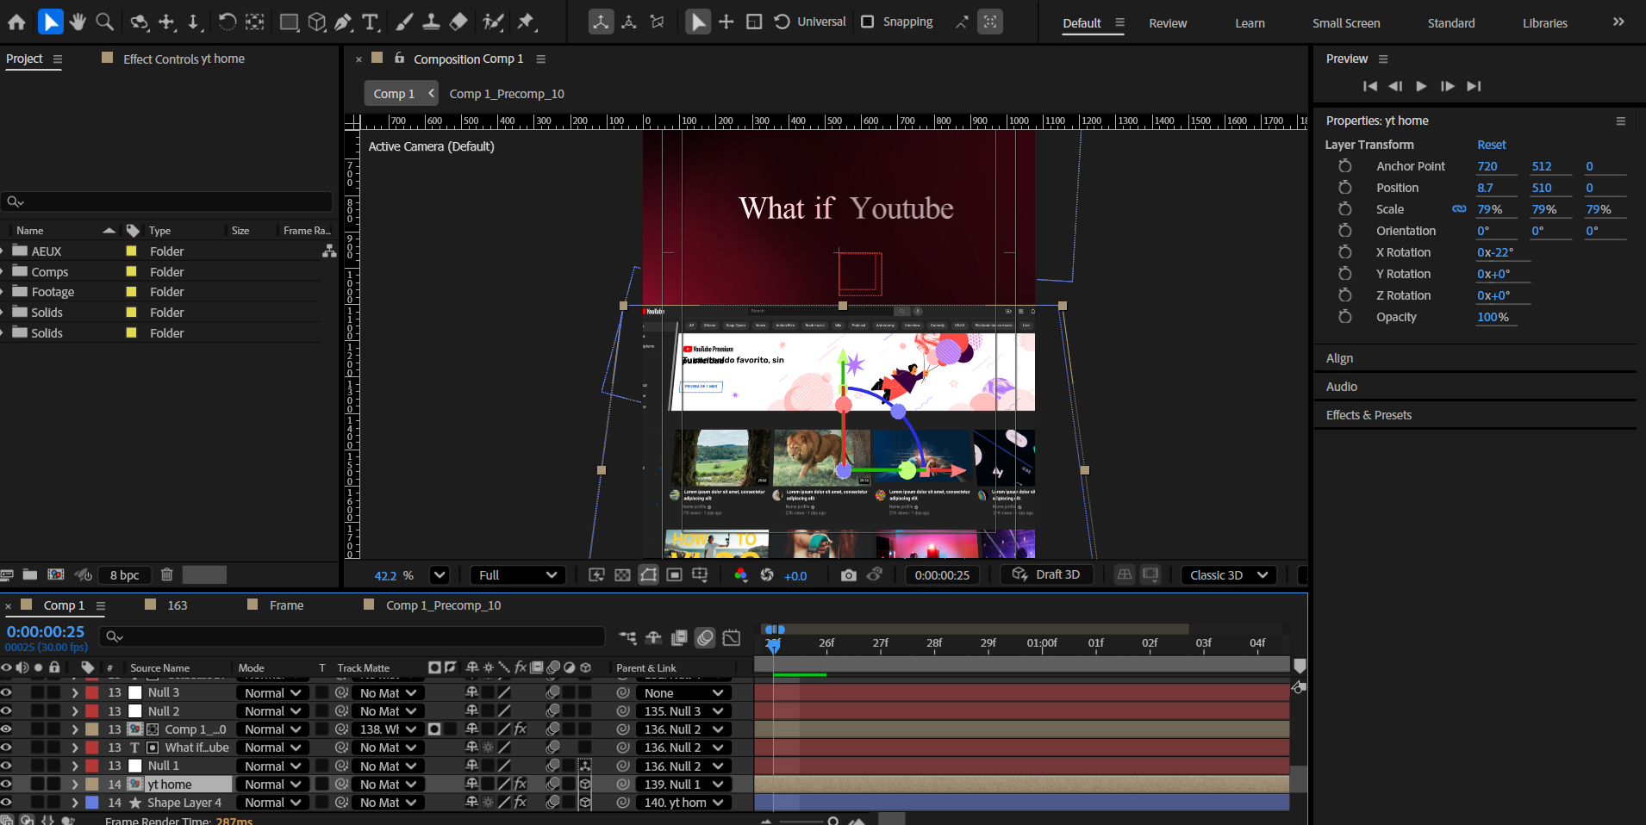This screenshot has width=1646, height=825.
Task: Expand the Shape Layer 4 properties
Action: (x=75, y=803)
